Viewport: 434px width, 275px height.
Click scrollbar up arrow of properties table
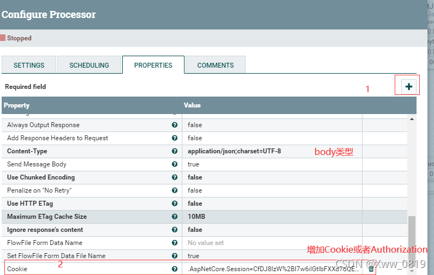[412, 119]
